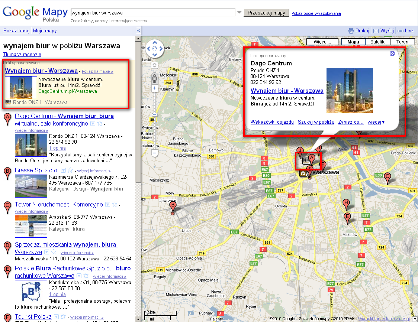Screen dimensions: 418x322
Task: Open sponsored 'Pokaż na mapie' link
Action: [97, 71]
